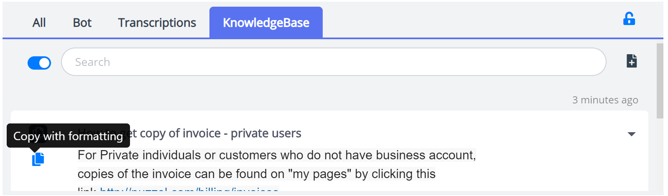
Task: Go to the Transcriptions tab
Action: click(x=157, y=23)
